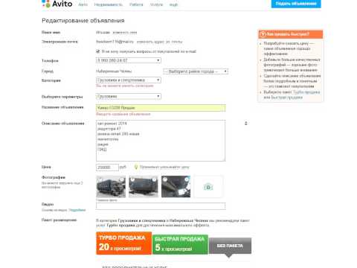Click inside the ad description textarea
The height and width of the screenshot is (268, 357).
[161, 141]
